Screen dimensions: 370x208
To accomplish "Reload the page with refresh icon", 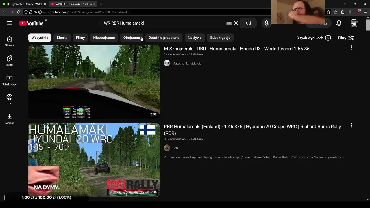I will pyautogui.click(x=19, y=12).
